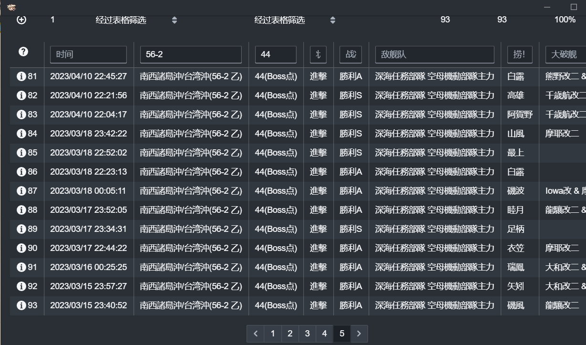The image size is (586, 345).
Task: Go to next page with right chevron
Action: point(359,334)
